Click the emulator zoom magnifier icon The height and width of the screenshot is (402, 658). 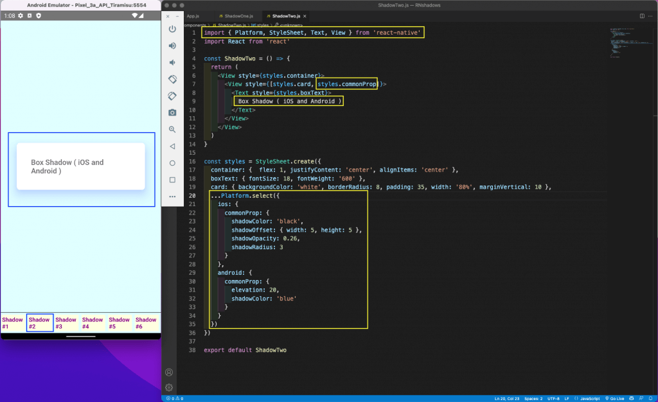[x=172, y=129]
